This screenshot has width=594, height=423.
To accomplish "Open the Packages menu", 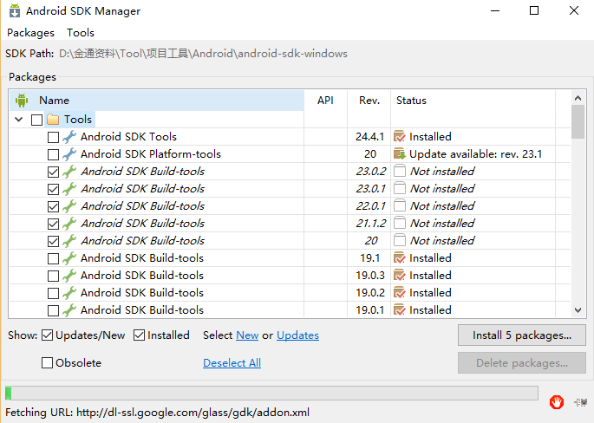I will coord(30,33).
